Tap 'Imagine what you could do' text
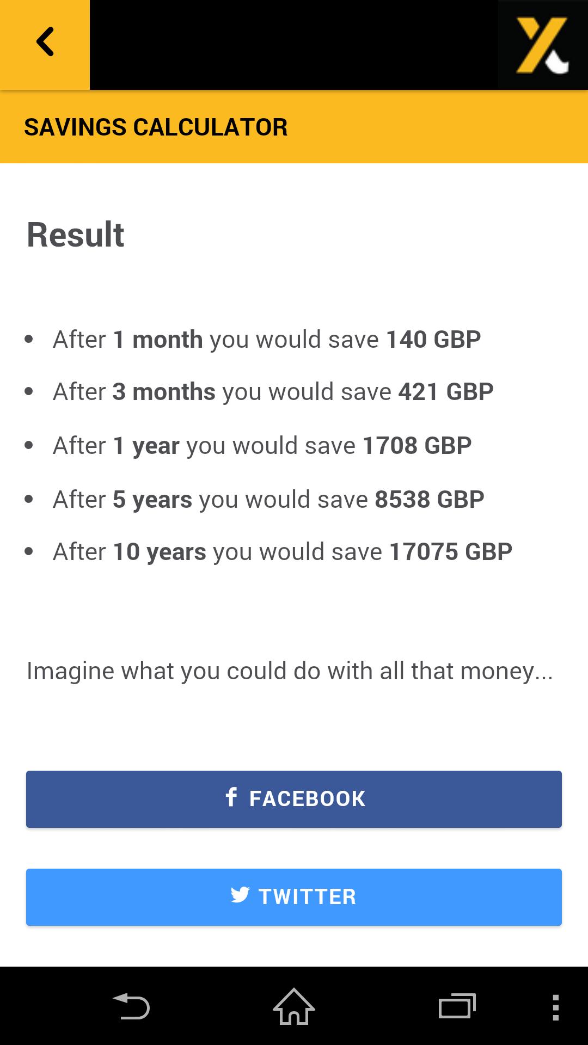Image resolution: width=588 pixels, height=1045 pixels. pyautogui.click(x=290, y=672)
